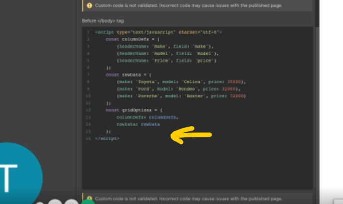The height and width of the screenshot is (204, 343).
Task: Click the warning icon in the top notice
Action: click(x=89, y=5)
